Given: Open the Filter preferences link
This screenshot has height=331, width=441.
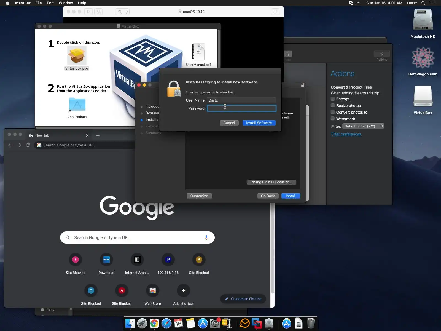Looking at the screenshot, I should click(346, 134).
